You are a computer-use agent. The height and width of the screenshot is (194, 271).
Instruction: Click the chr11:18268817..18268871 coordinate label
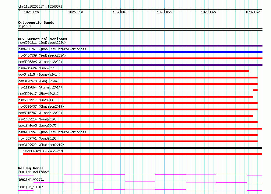tap(40, 6)
